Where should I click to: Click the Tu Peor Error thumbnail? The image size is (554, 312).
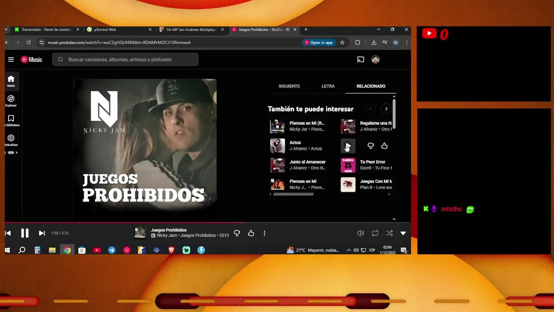(348, 165)
